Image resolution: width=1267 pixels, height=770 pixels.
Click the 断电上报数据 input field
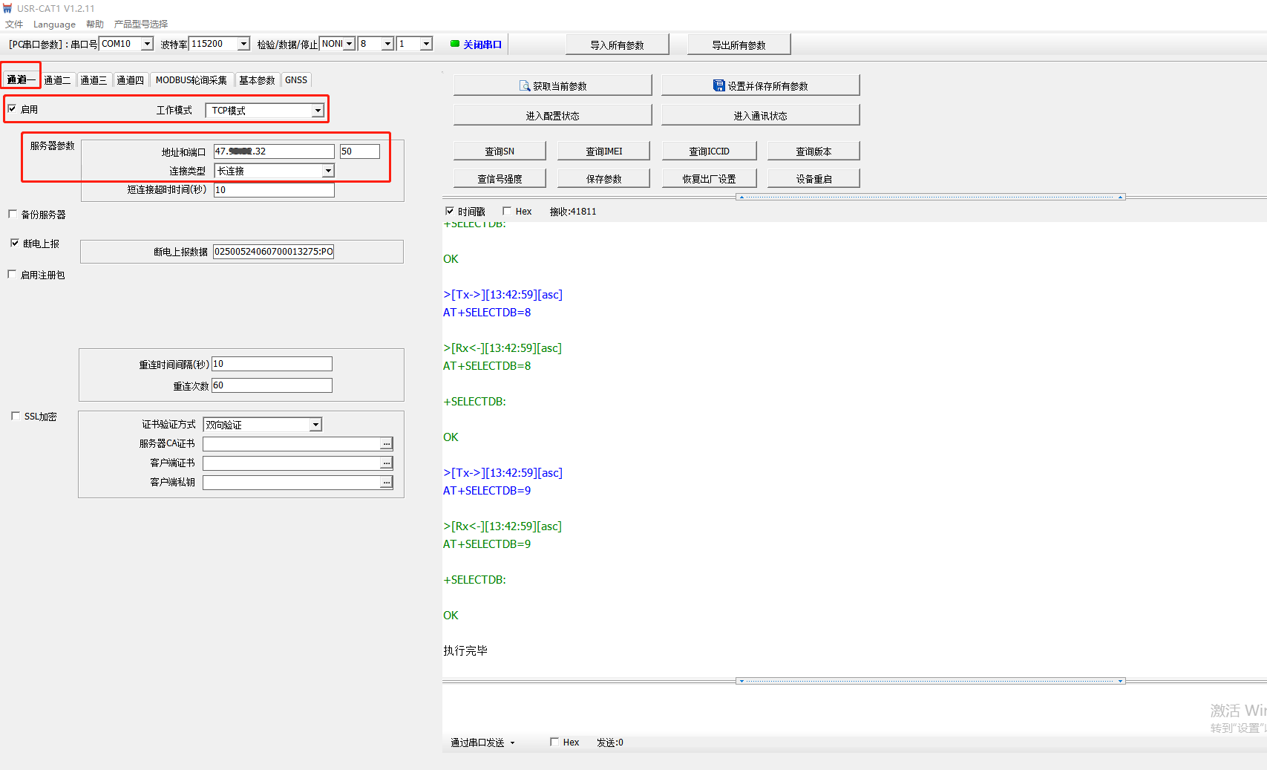pyautogui.click(x=273, y=252)
